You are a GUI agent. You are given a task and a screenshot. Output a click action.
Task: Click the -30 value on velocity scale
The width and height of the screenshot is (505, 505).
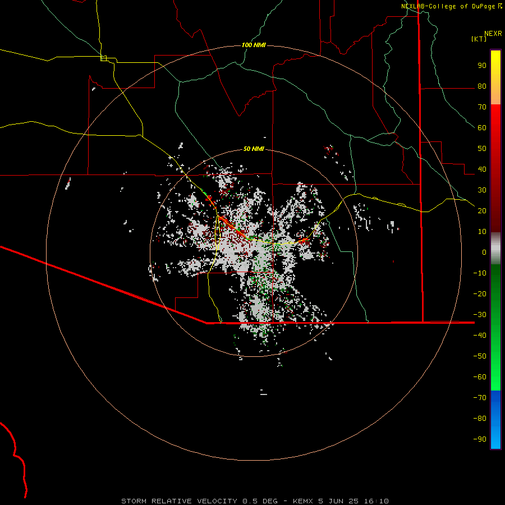coord(480,315)
